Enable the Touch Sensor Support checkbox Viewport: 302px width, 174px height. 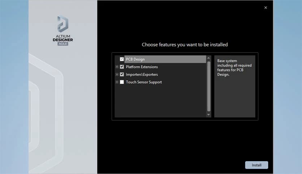(122, 82)
